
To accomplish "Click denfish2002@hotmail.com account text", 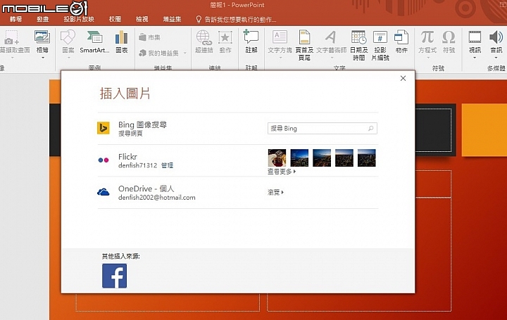I will click(157, 198).
